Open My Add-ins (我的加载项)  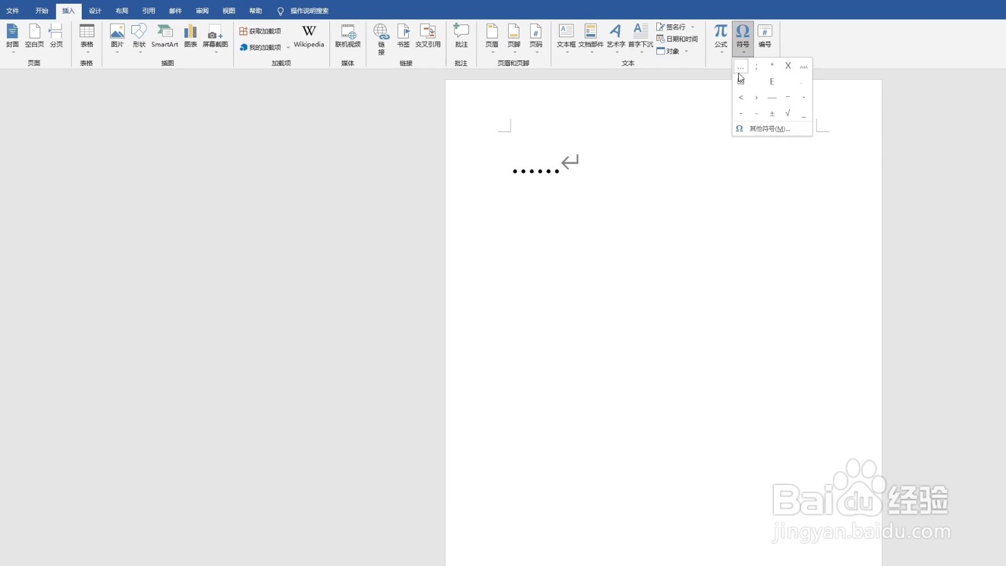click(x=260, y=47)
